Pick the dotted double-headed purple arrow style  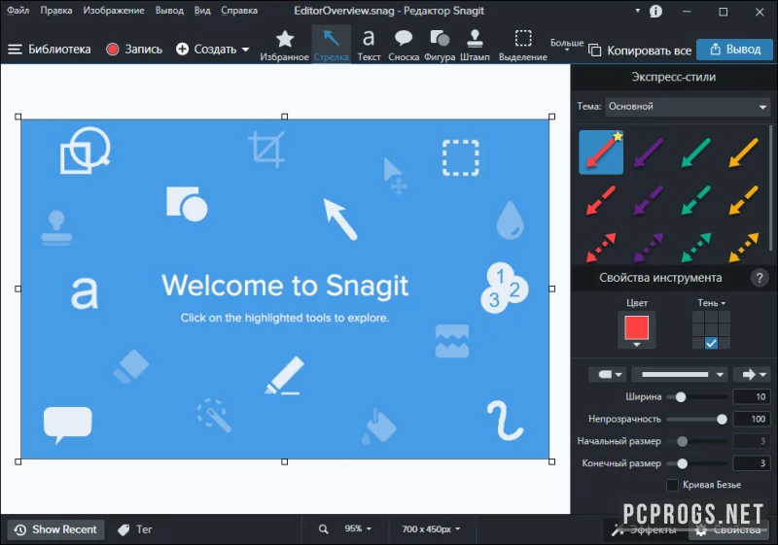[649, 247]
